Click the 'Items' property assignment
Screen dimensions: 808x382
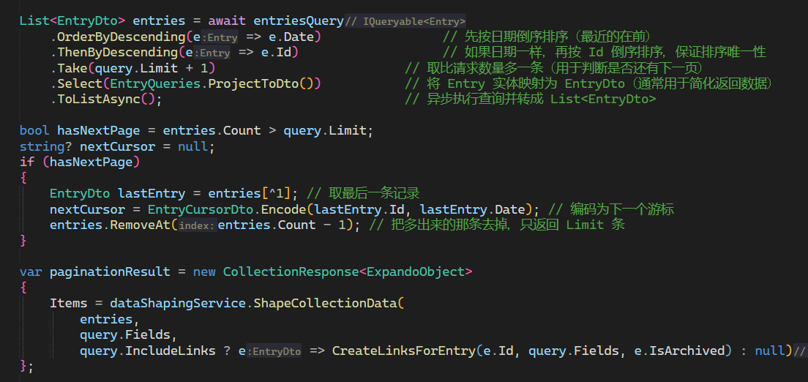68,303
